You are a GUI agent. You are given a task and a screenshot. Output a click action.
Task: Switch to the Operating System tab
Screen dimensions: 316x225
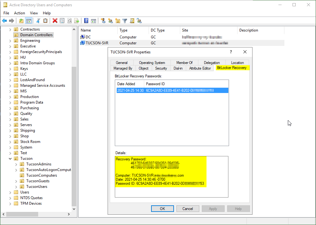click(x=152, y=62)
